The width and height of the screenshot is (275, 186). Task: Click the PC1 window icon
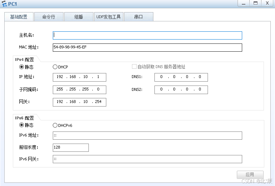point(4,4)
